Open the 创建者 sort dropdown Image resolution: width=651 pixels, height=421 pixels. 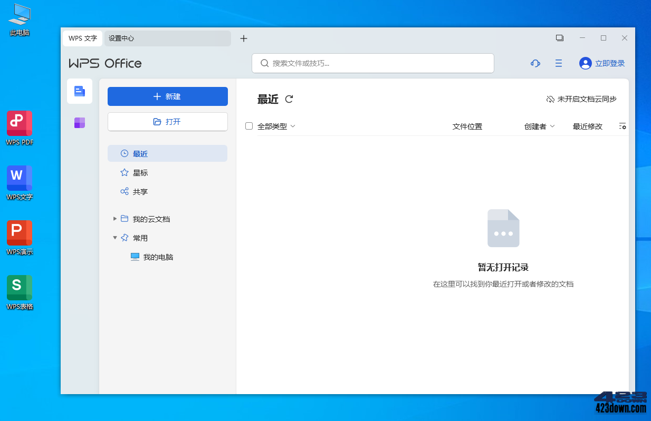pos(539,126)
